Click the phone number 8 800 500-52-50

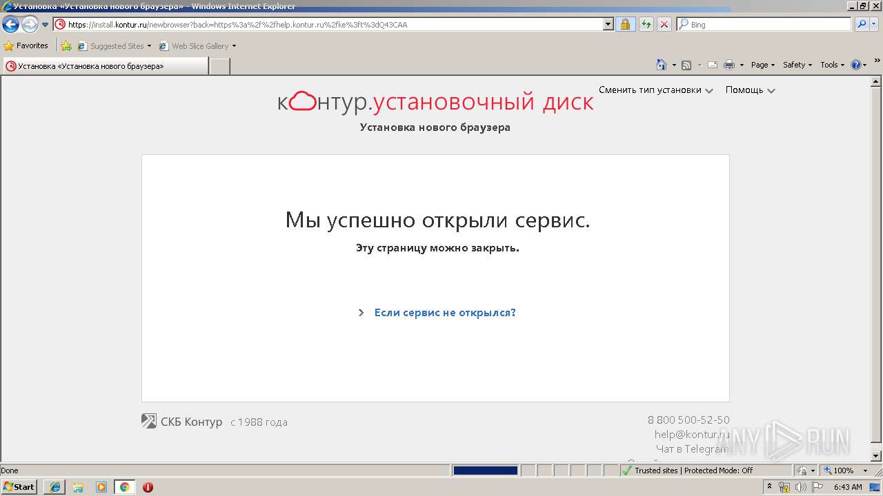(688, 420)
